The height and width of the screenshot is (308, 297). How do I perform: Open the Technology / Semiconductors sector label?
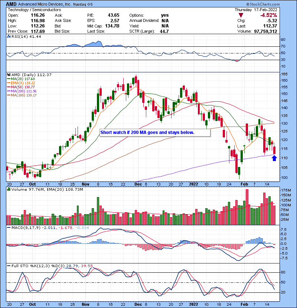35,10
